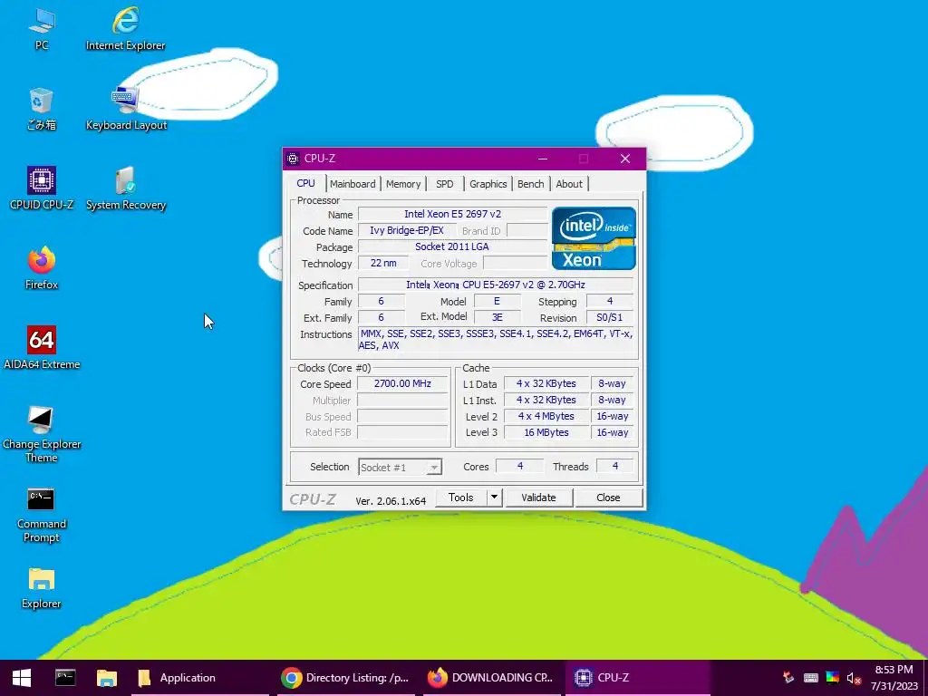The height and width of the screenshot is (696, 928).
Task: Switch to the Chrome Directory Listing window
Action: point(347,678)
